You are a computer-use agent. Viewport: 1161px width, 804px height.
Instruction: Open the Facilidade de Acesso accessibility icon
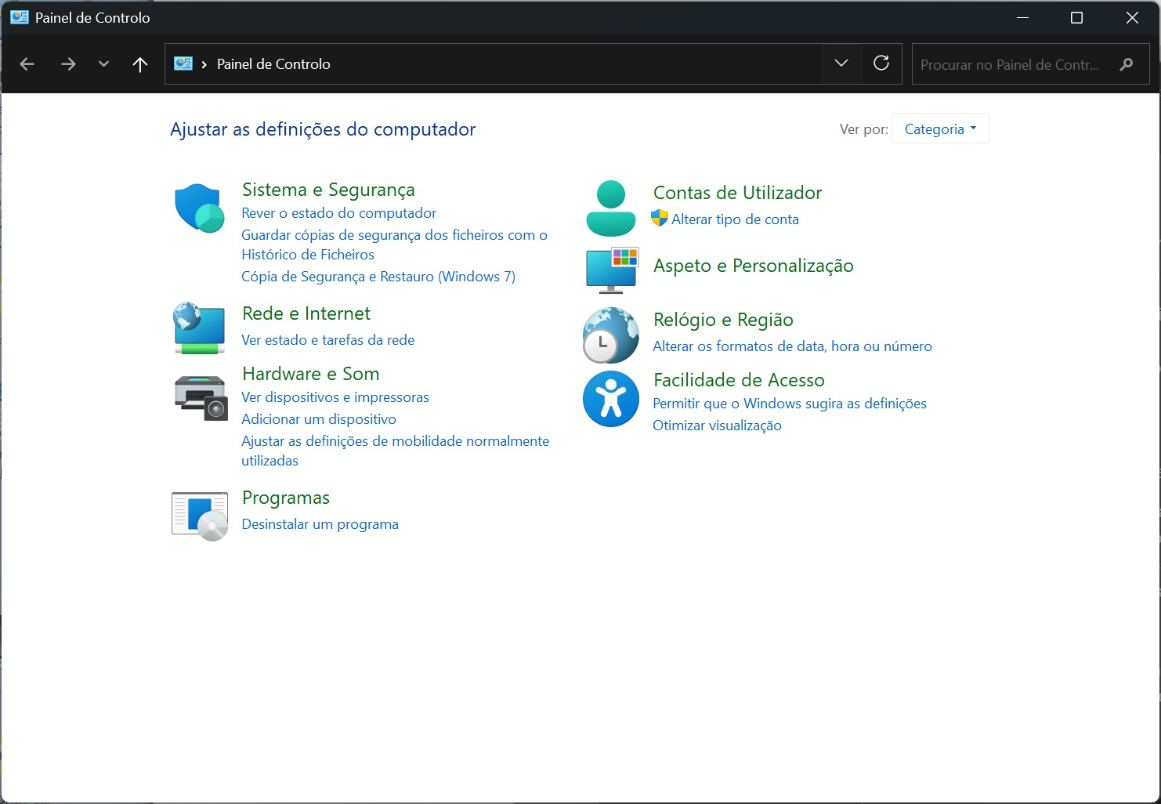pyautogui.click(x=610, y=399)
